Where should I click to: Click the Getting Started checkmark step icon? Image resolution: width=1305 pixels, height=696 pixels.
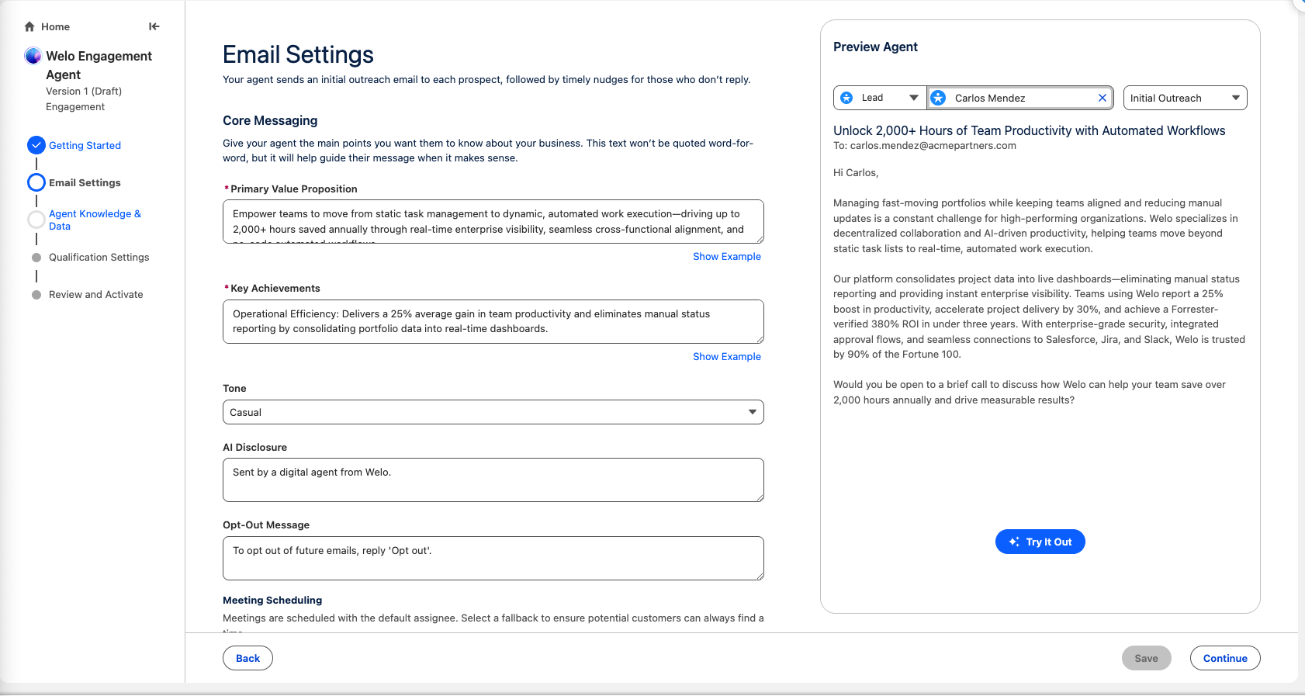pos(36,145)
